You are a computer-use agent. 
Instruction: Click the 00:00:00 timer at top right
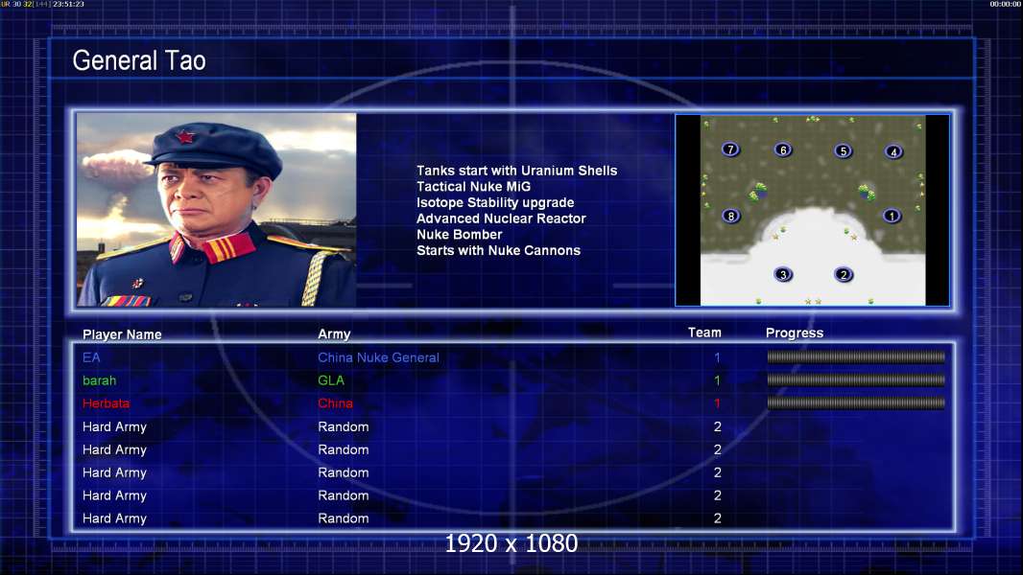point(1006,4)
